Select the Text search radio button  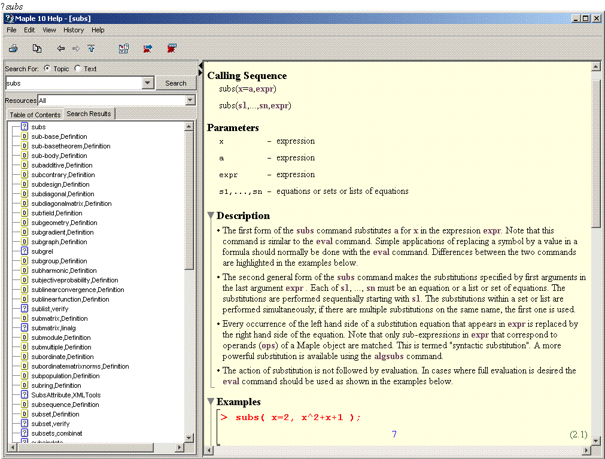[78, 69]
